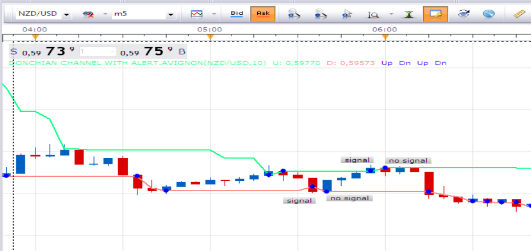The width and height of the screenshot is (531, 251).
Task: Click the 05:00 orange time marker
Action: (x=210, y=37)
